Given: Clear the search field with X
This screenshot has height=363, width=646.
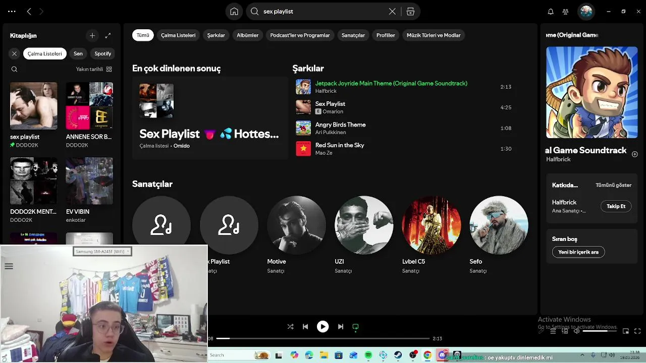Looking at the screenshot, I should tap(392, 11).
